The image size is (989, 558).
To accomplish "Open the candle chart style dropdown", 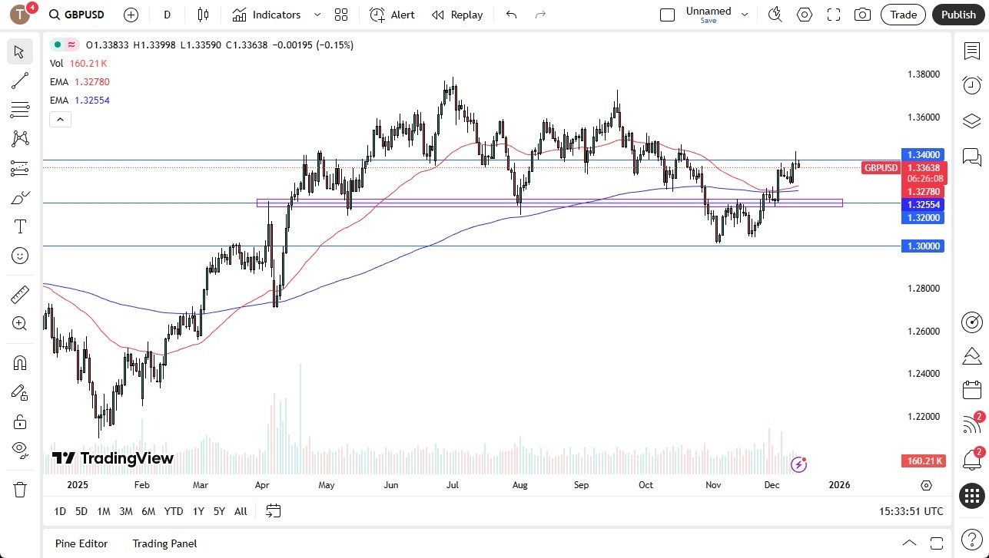I will (x=204, y=15).
